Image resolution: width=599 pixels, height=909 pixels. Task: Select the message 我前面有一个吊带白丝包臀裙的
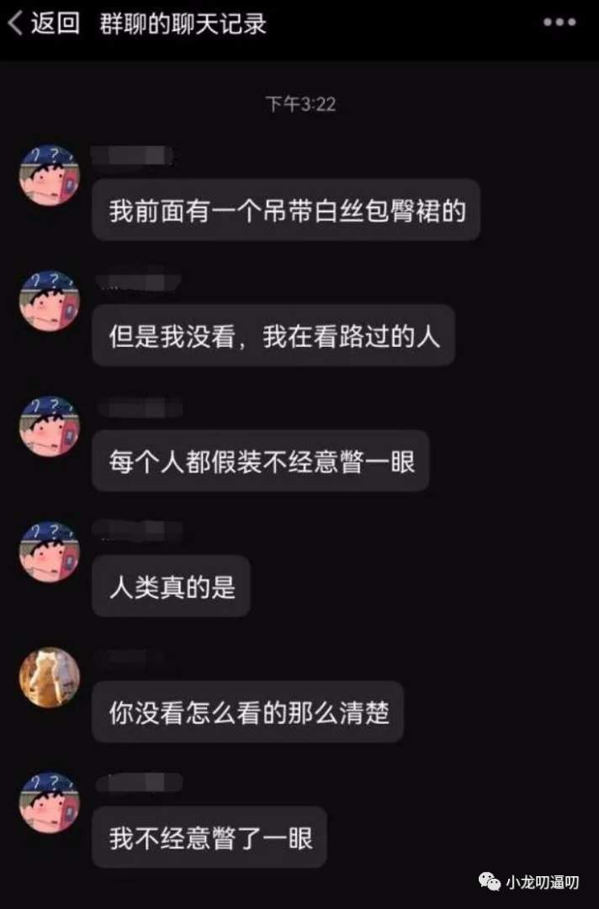click(x=286, y=210)
